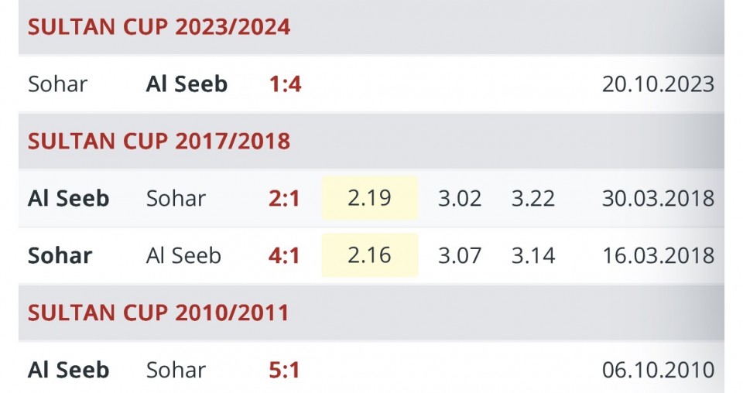Click the 30.03.2018 match date
The image size is (743, 393).
point(658,198)
